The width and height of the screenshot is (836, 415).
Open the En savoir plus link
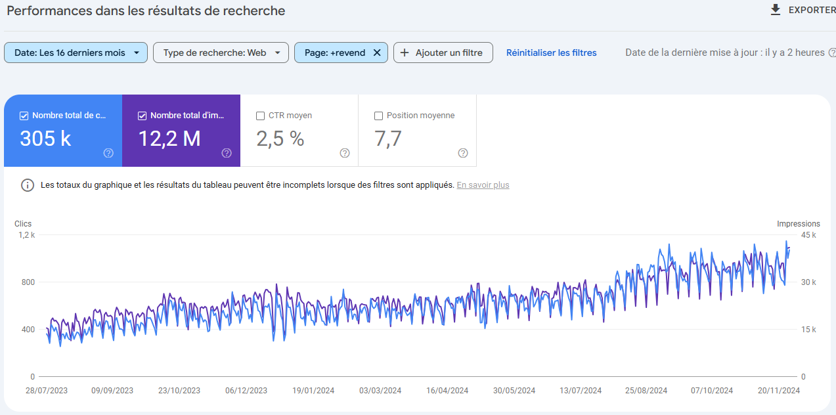483,185
